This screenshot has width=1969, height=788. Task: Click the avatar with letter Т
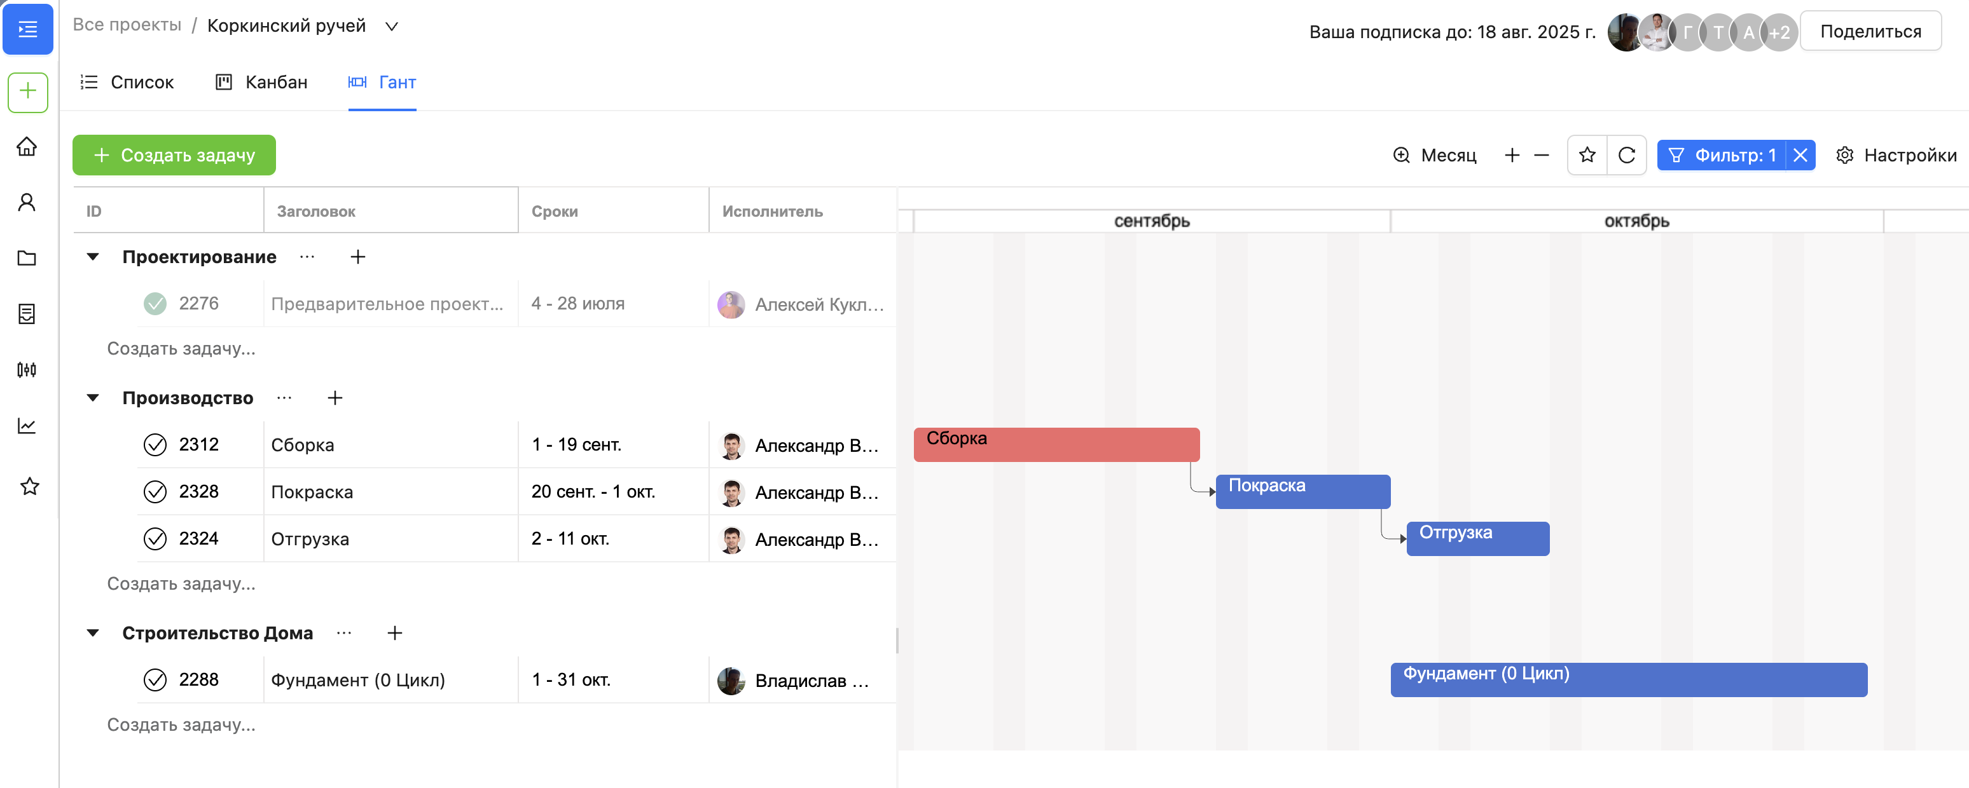point(1718,32)
